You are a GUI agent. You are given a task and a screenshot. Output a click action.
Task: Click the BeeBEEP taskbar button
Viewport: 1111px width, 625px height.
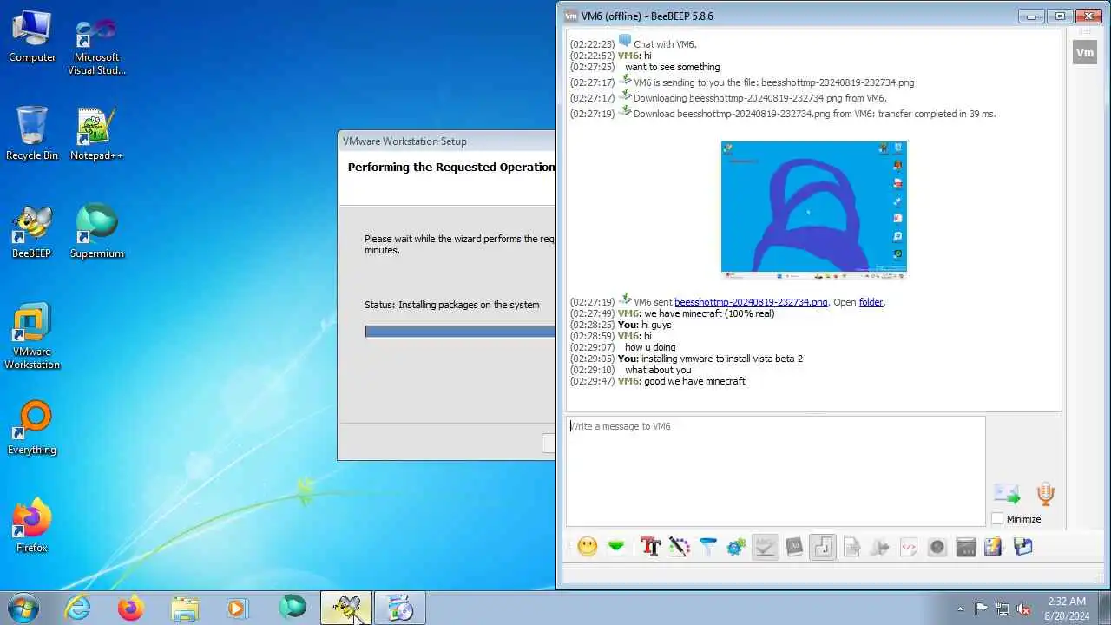346,608
